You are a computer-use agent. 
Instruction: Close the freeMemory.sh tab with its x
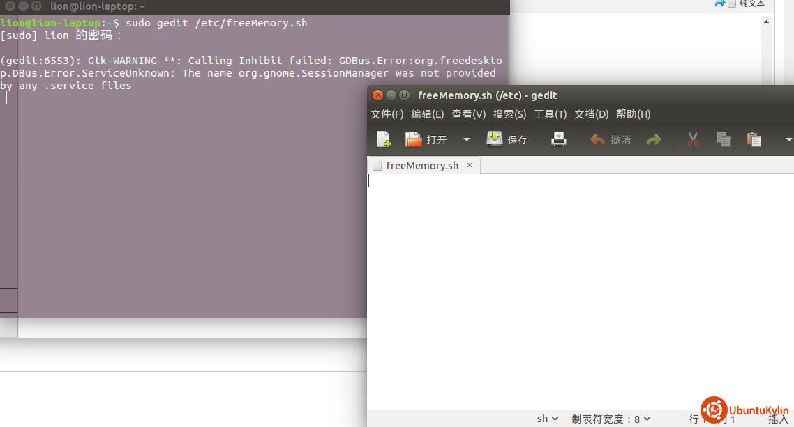coord(470,165)
